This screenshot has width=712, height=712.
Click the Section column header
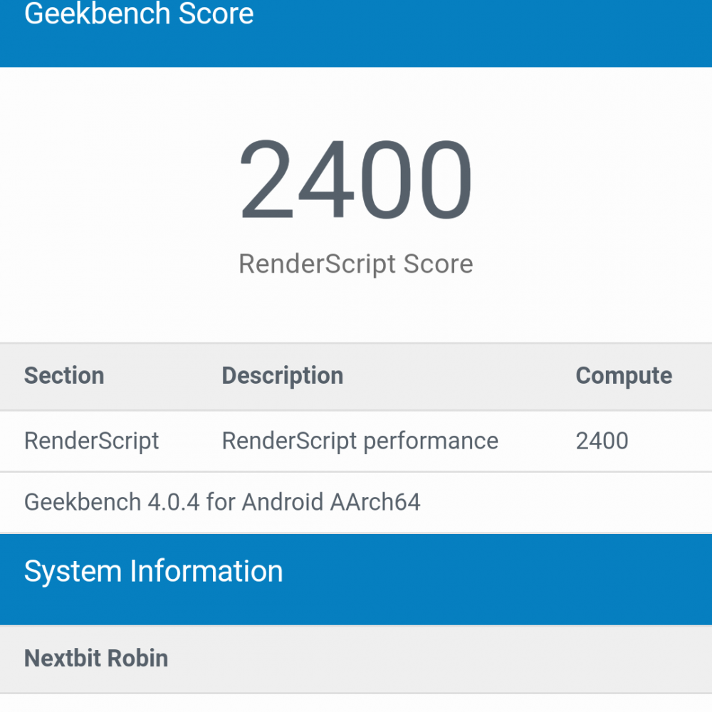click(64, 376)
